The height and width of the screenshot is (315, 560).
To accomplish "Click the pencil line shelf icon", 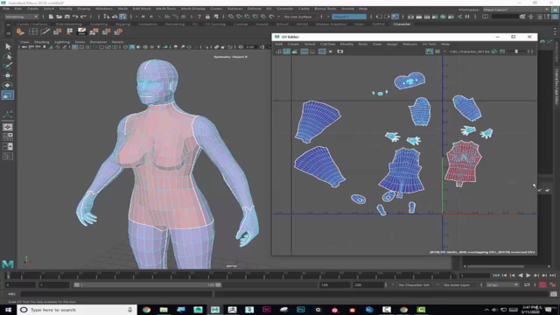I will click(x=45, y=31).
